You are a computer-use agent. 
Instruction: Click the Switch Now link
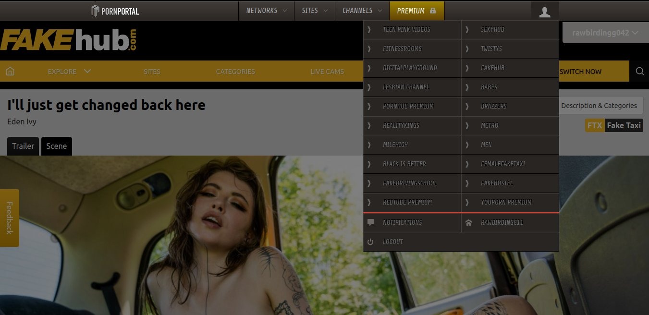580,72
